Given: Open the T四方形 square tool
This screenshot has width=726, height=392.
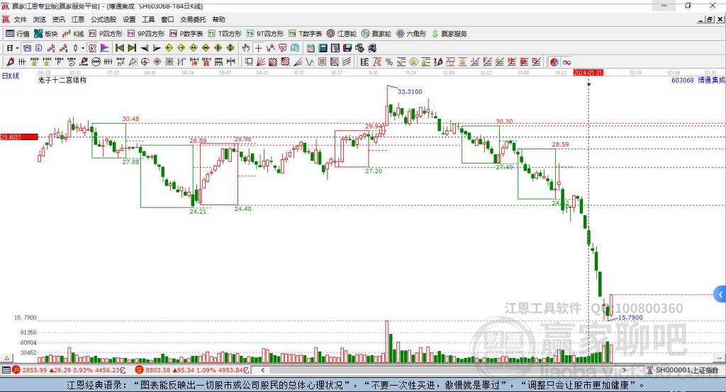Looking at the screenshot, I should 225,34.
